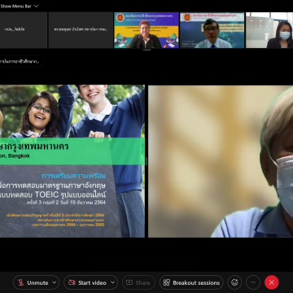This screenshot has width=293, height=293.
Task: Open the more options ellipsis button
Action: click(253, 282)
